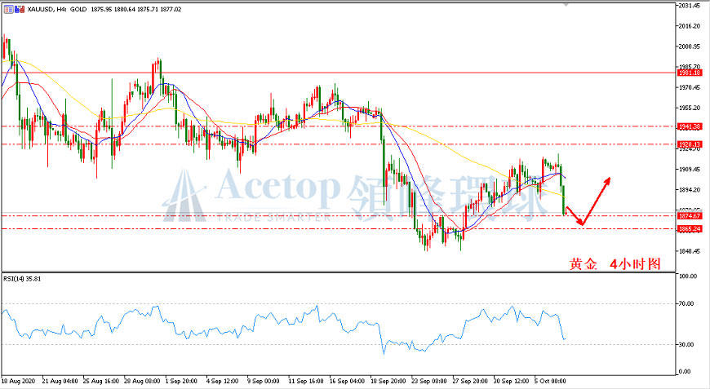Select the 1928.13 red price tag

[x=690, y=144]
